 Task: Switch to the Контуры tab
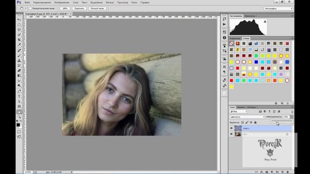[251, 107]
